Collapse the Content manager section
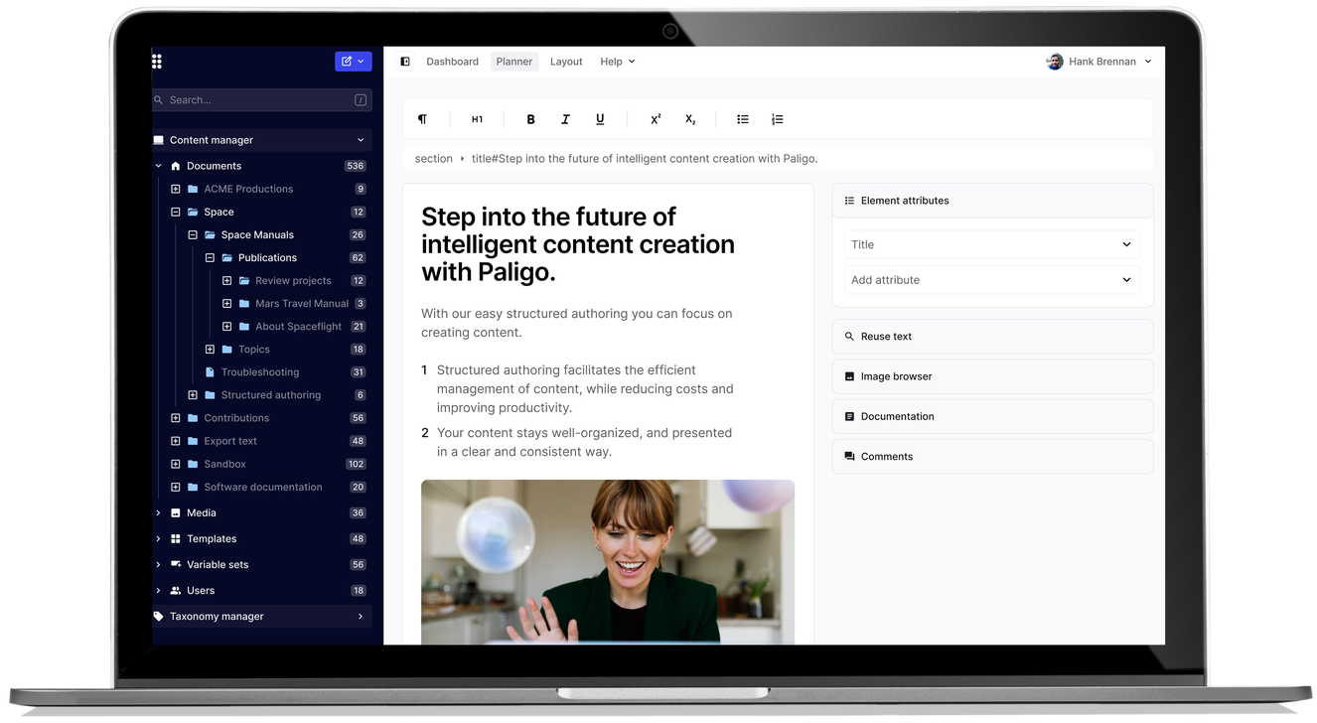The image size is (1317, 723). tap(361, 140)
